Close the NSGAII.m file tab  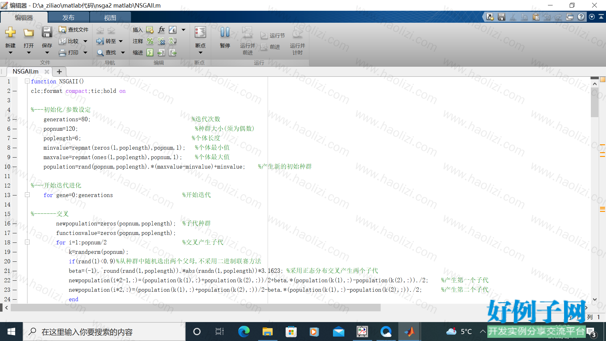point(47,72)
